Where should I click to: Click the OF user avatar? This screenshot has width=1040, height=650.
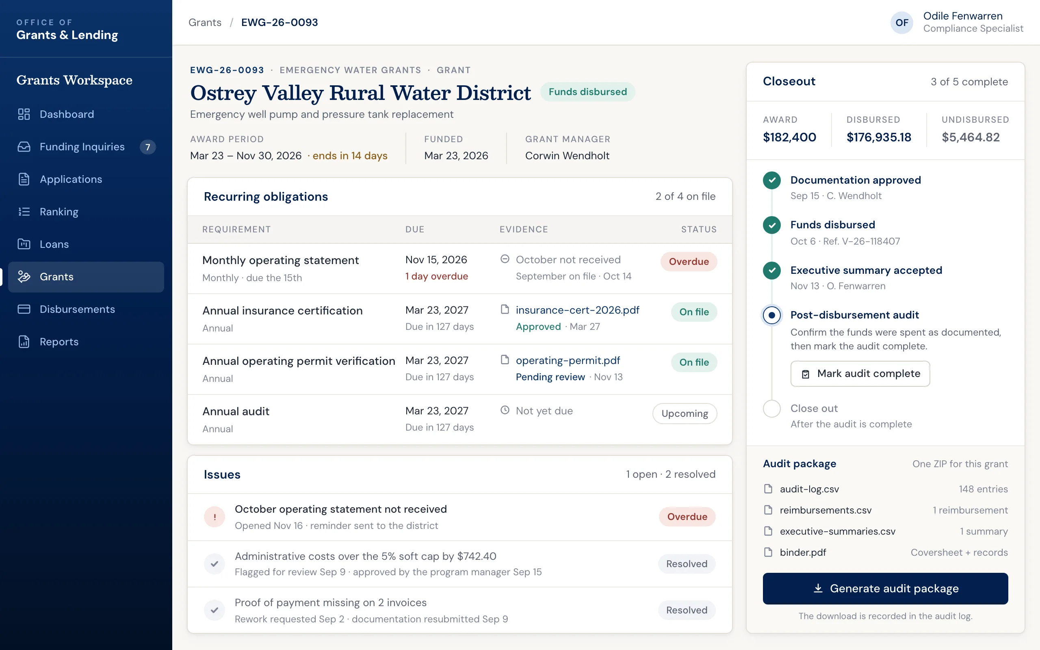coord(901,22)
